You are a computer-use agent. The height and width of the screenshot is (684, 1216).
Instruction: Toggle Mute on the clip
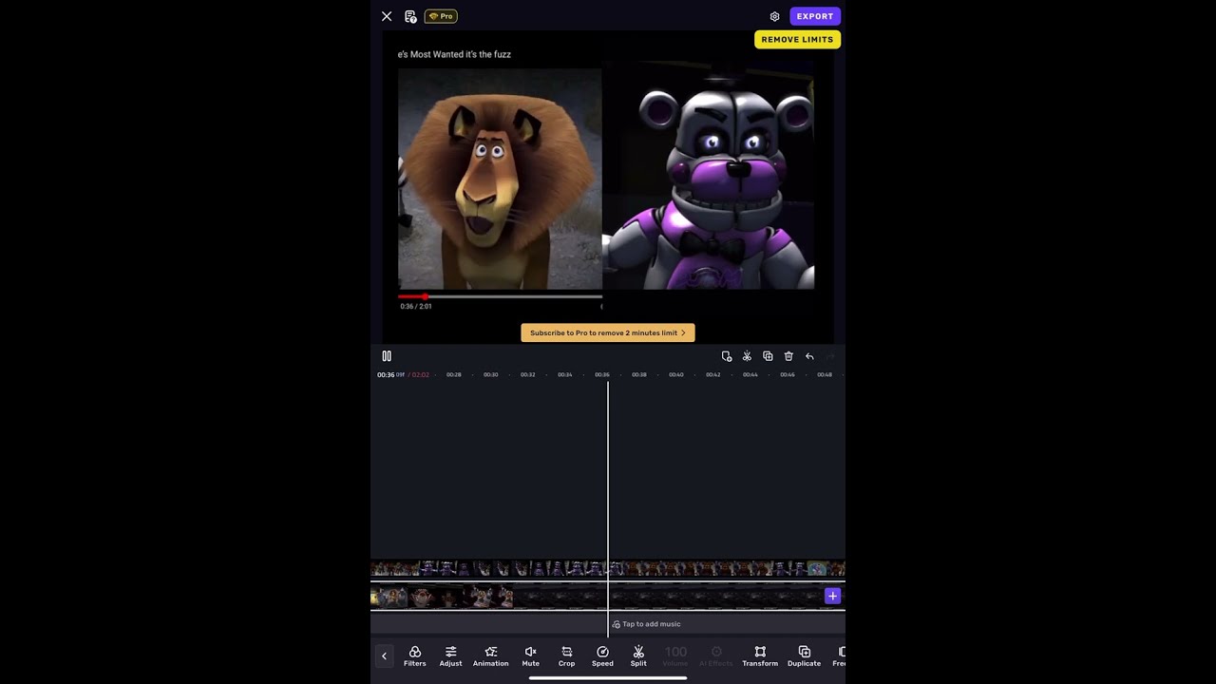tap(531, 656)
